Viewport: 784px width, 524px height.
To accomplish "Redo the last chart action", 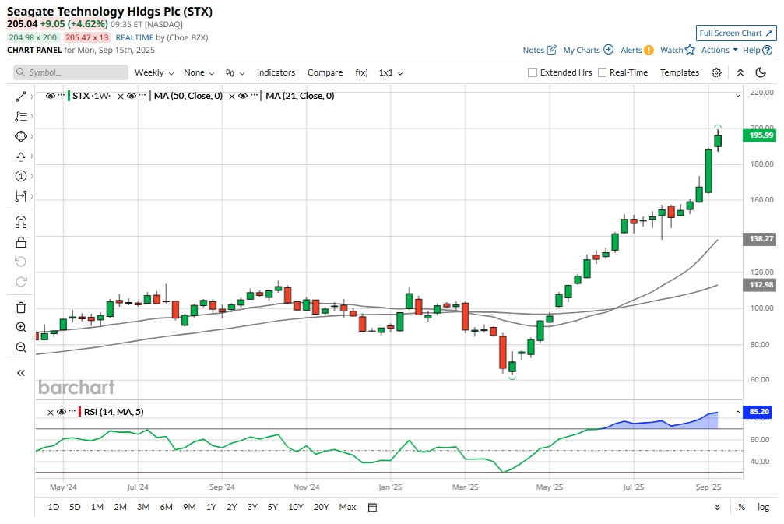I will [x=21, y=282].
